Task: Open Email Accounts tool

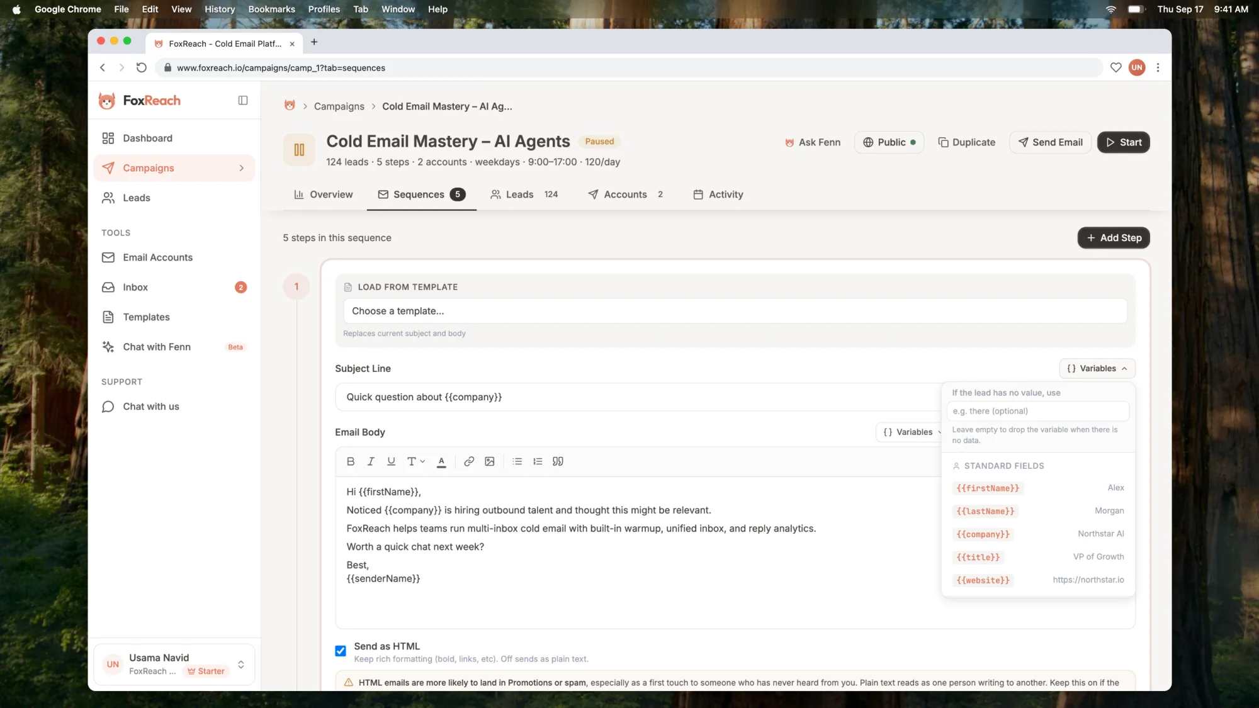Action: 174,257
